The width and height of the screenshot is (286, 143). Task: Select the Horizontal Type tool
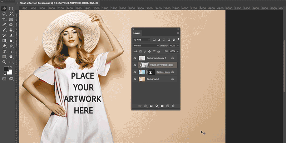coord(4,51)
